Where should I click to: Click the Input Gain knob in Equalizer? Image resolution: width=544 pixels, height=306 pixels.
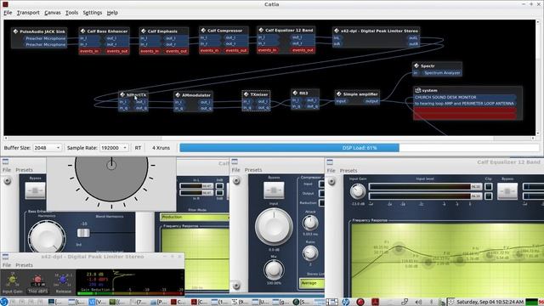357,191
